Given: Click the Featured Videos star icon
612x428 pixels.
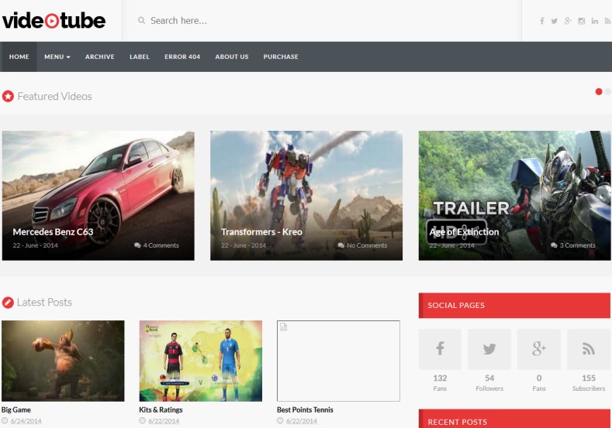Looking at the screenshot, I should [x=8, y=96].
